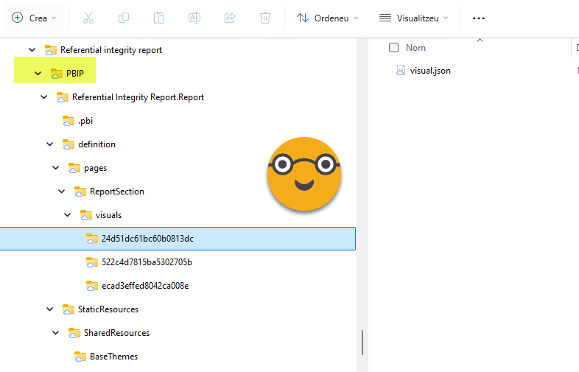Click the Rename icon in toolbar
This screenshot has width=579, height=372.
(x=194, y=18)
